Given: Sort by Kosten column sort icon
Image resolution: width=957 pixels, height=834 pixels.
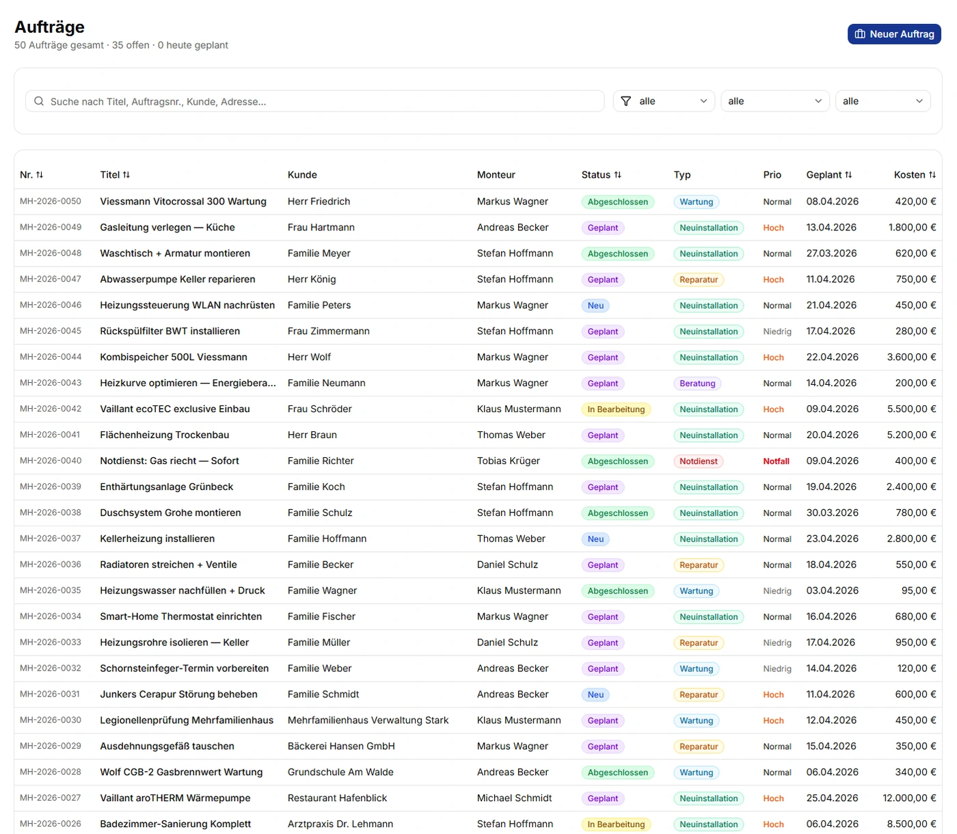Looking at the screenshot, I should click(x=932, y=175).
